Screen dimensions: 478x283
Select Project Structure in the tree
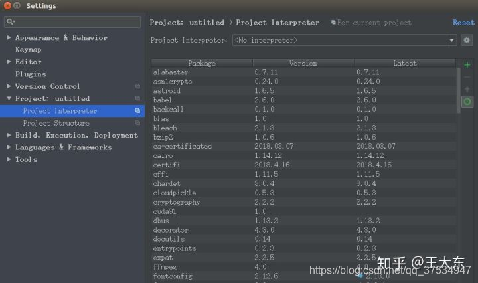56,123
